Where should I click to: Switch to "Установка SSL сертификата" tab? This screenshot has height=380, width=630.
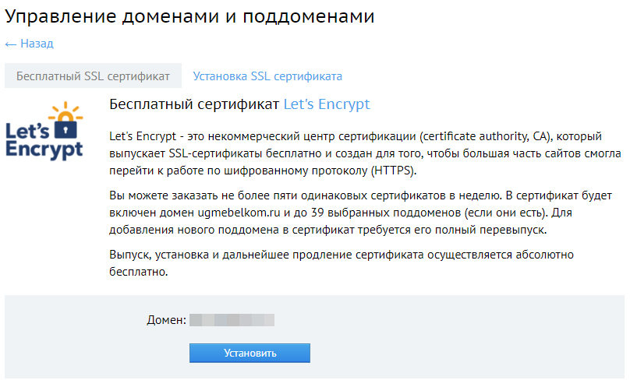(x=267, y=76)
